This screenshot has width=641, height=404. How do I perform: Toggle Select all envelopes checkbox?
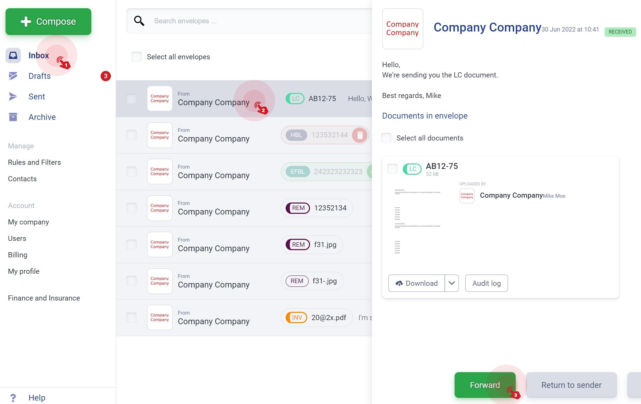(x=137, y=57)
